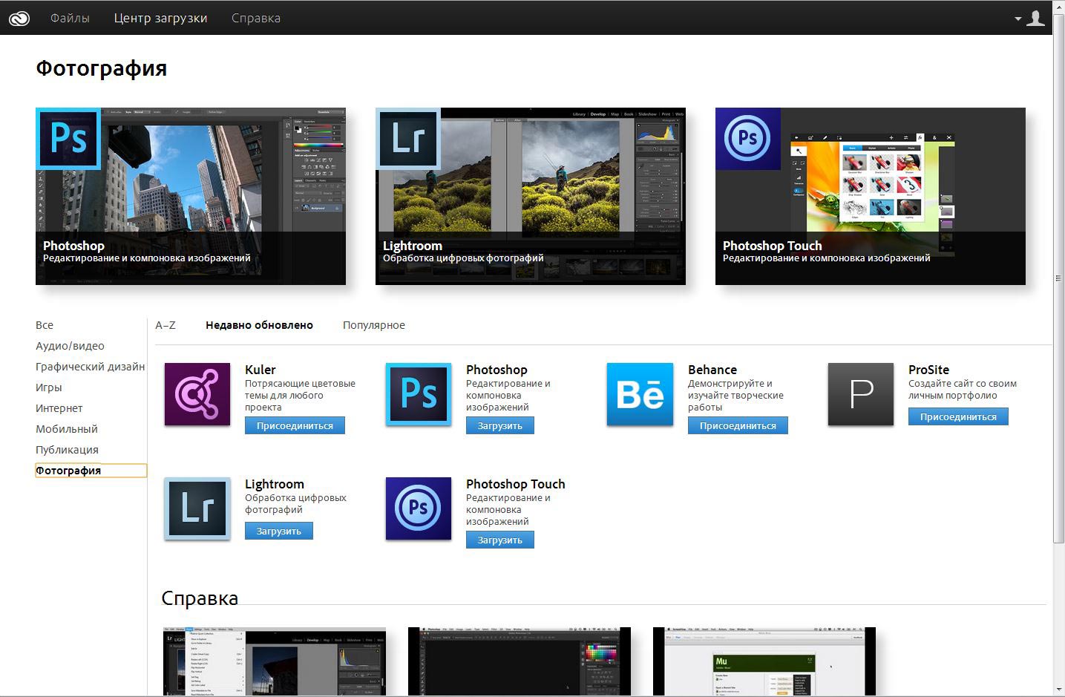
Task: Open the Центр загрузки tab
Action: tap(160, 18)
